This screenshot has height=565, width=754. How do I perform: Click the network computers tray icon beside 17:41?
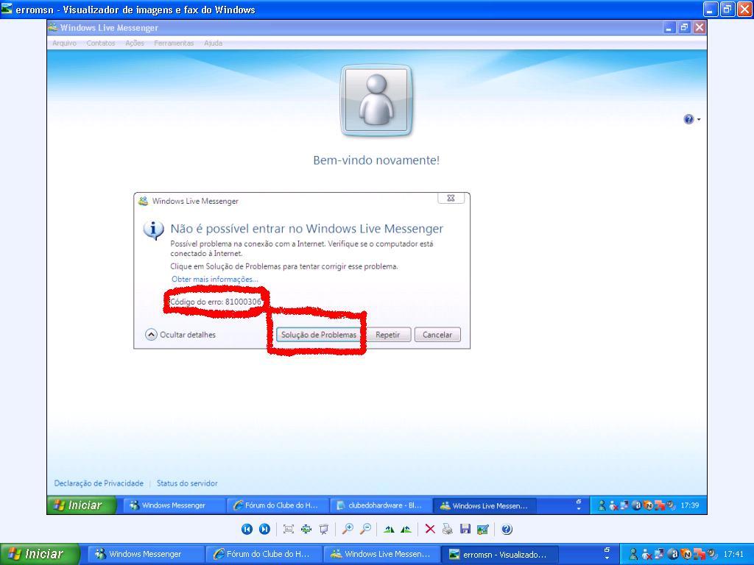pyautogui.click(x=659, y=553)
